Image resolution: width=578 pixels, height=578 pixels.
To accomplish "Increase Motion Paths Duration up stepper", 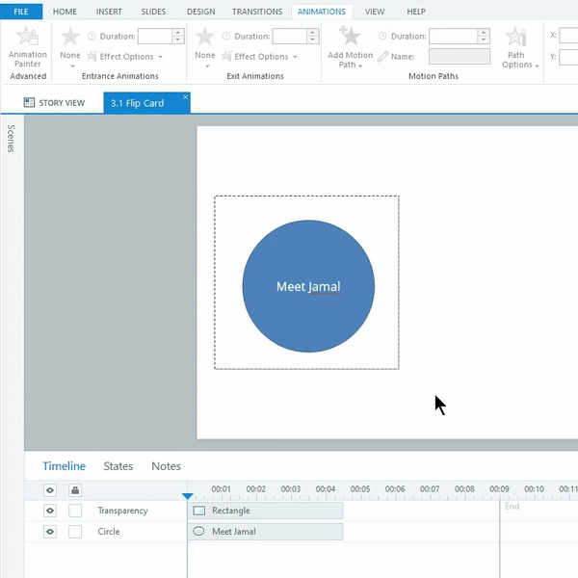I will click(484, 33).
